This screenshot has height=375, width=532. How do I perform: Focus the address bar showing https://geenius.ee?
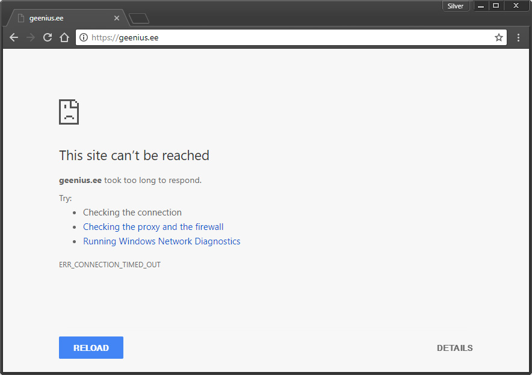pos(289,37)
